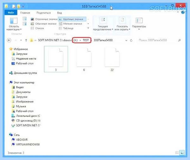Switch to details view in status bar
This screenshot has width=190, height=160.
click(x=177, y=153)
